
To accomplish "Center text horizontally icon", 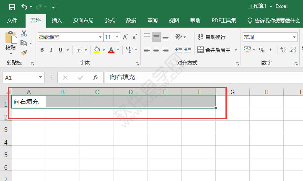I will [156, 50].
